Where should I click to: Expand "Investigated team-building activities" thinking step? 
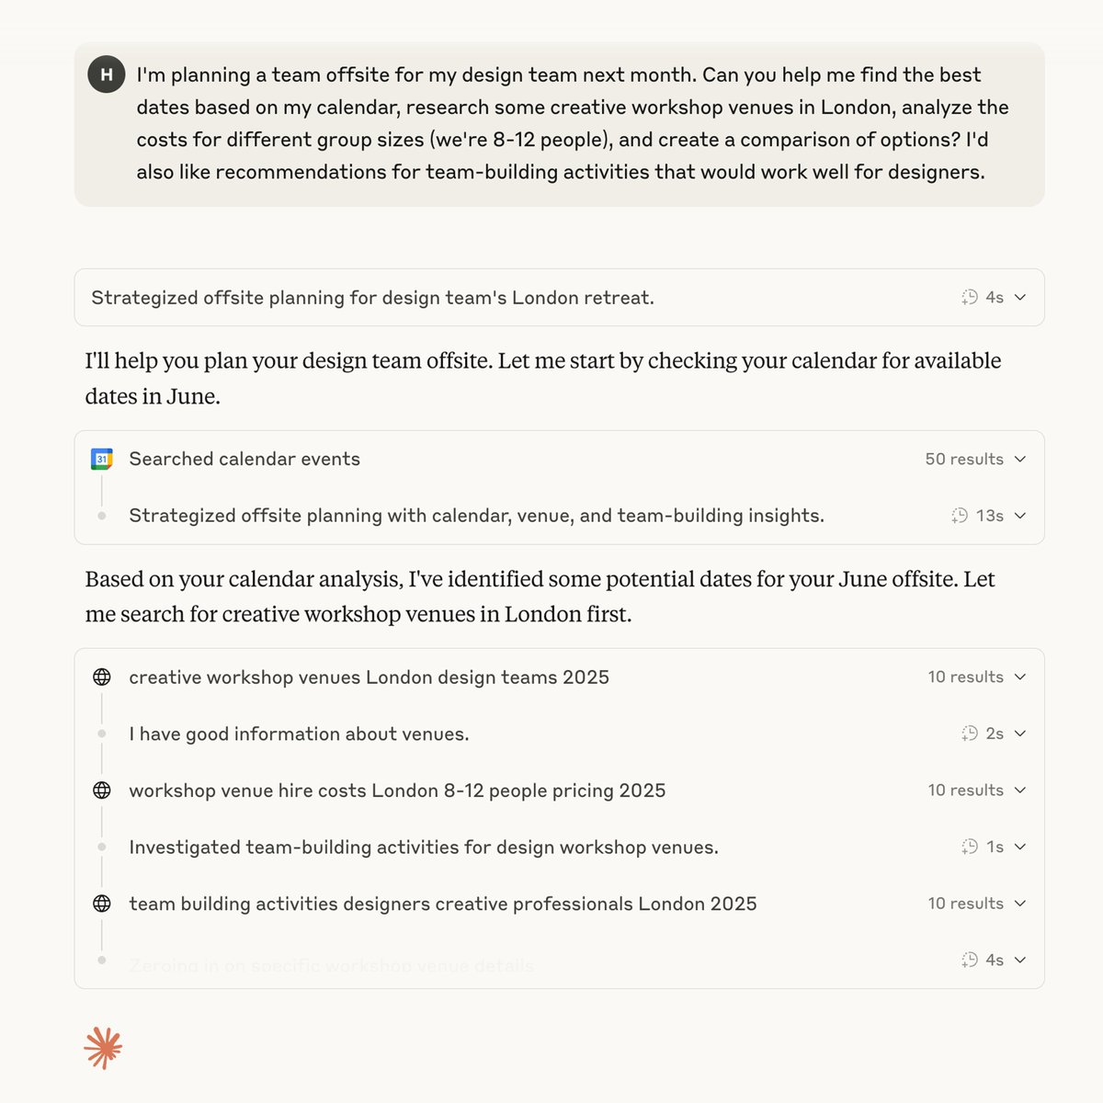point(1019,847)
